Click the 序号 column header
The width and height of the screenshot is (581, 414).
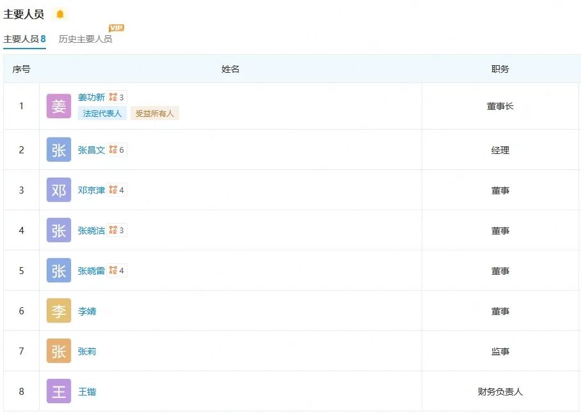(x=22, y=69)
